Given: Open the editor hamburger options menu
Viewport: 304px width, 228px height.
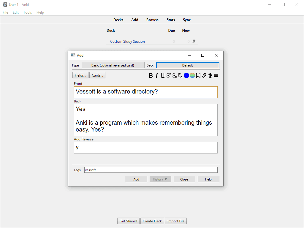Looking at the screenshot, I should click(216, 75).
